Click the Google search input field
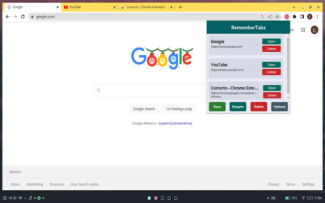325x203 pixels. click(x=151, y=90)
